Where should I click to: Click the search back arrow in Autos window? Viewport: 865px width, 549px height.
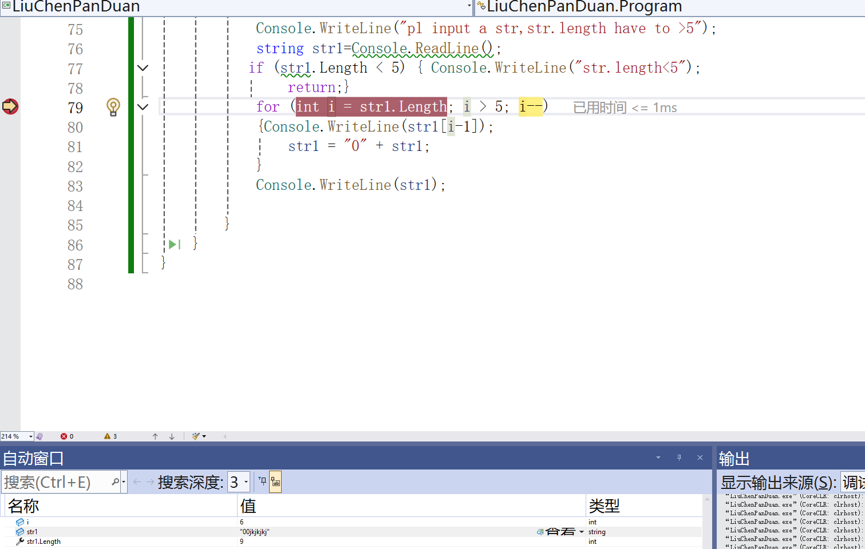pyautogui.click(x=137, y=482)
